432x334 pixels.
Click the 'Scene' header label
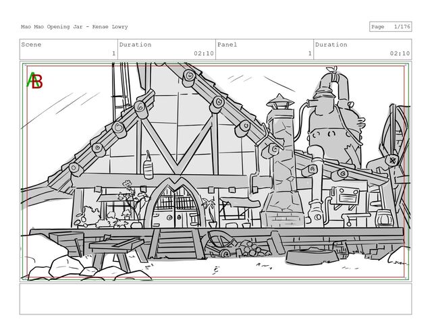[x=31, y=45]
